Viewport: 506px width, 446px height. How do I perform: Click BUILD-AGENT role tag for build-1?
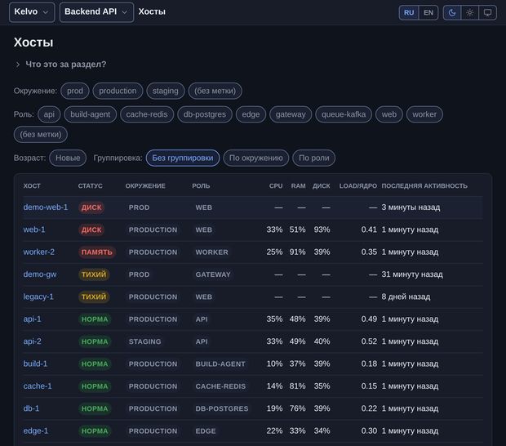(220, 363)
